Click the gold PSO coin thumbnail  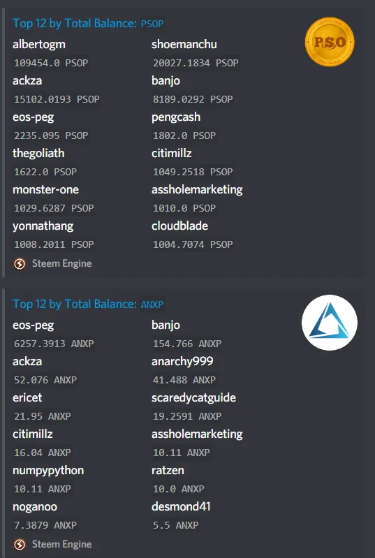pyautogui.click(x=330, y=42)
